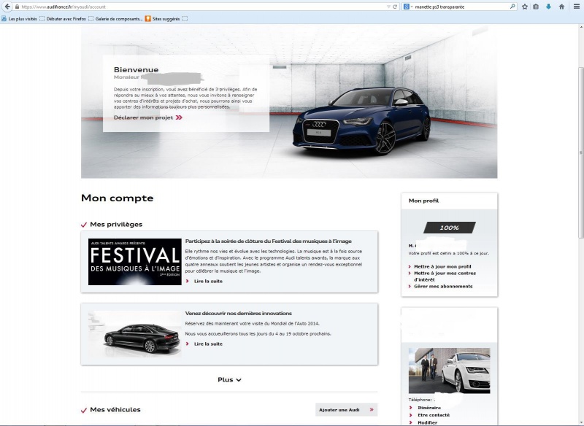Click the vertical page scrollbar thumb
The height and width of the screenshot is (426, 584).
pos(580,152)
